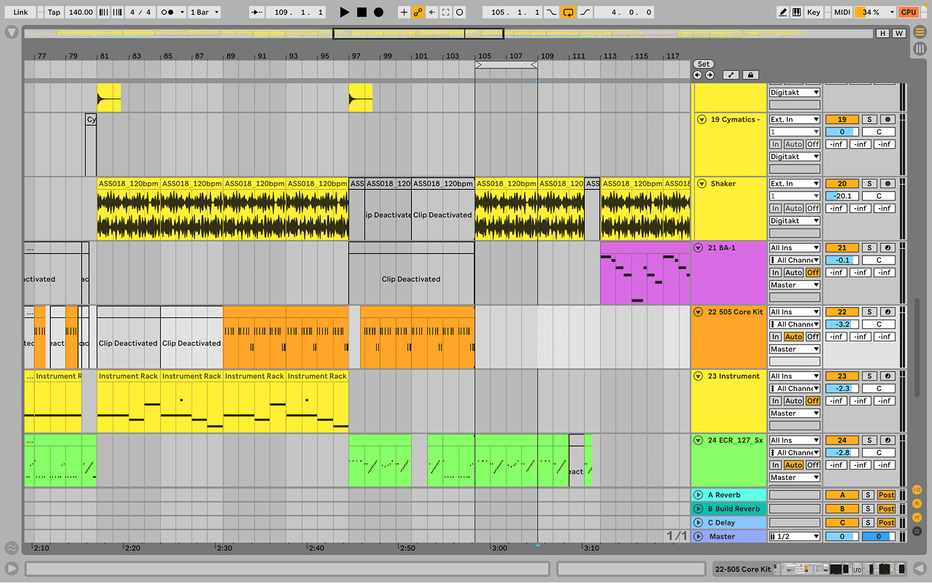Open the Key map mode

click(813, 12)
